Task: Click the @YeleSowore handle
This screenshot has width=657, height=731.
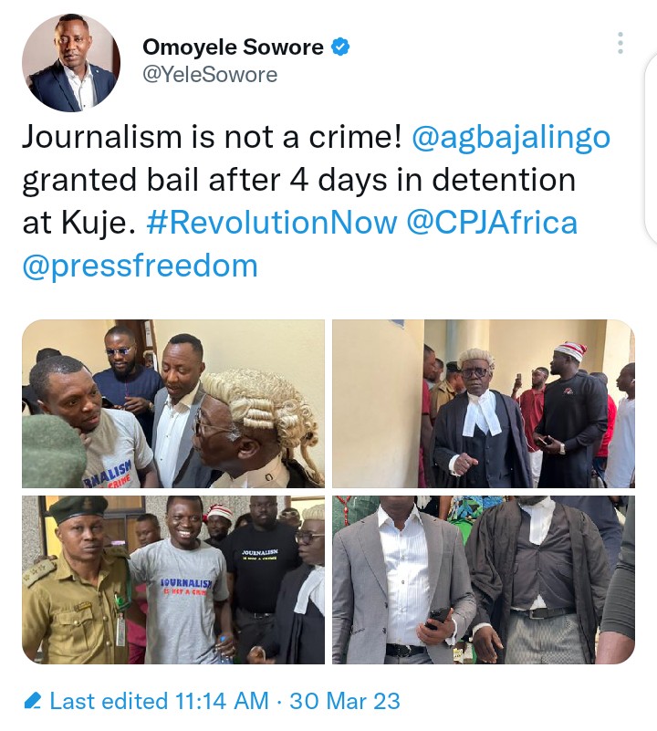Action: click(210, 75)
